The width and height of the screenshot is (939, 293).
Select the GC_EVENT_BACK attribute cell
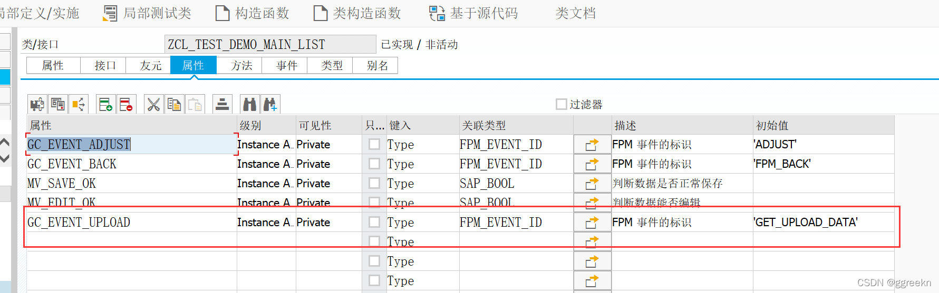pyautogui.click(x=132, y=164)
